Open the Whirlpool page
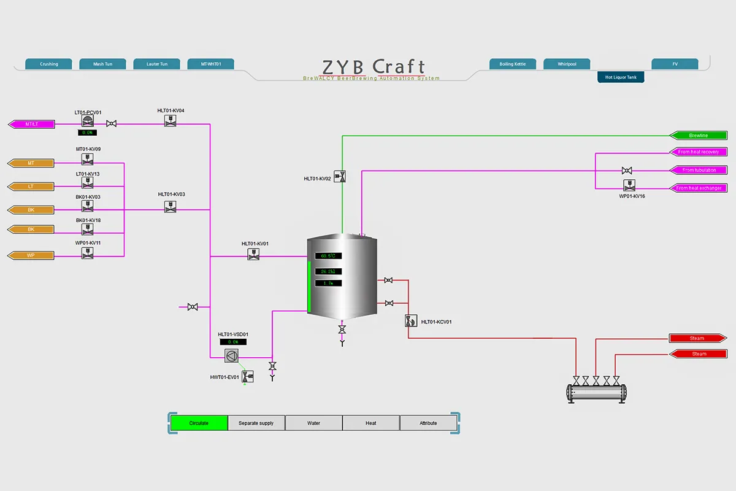Viewport: 736px width, 491px height. [x=567, y=64]
